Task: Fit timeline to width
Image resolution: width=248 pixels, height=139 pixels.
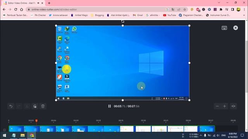Action: (x=233, y=106)
